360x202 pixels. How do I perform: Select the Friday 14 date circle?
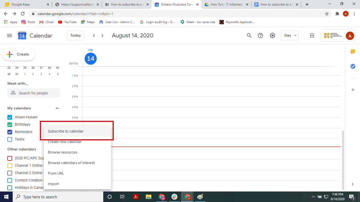91,59
